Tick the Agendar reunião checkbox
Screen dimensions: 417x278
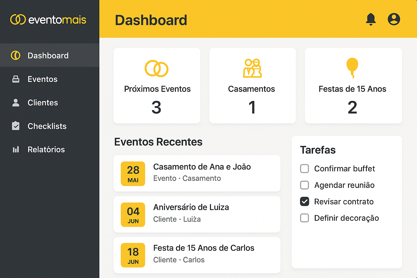click(305, 185)
